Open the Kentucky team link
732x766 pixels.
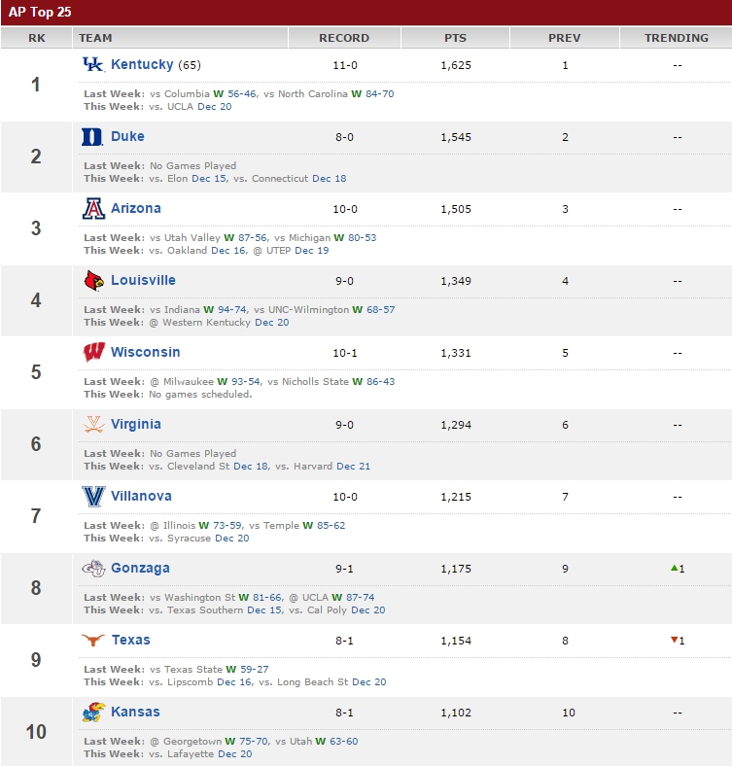142,64
